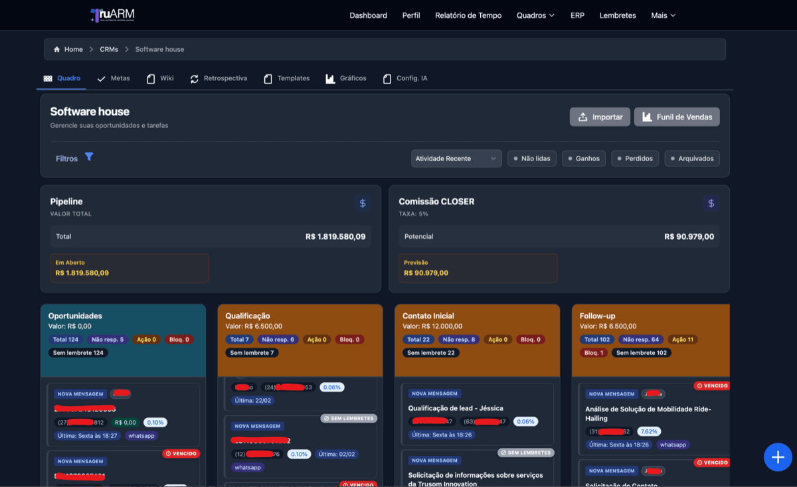Click the Retrospectiva refresh icon

(195, 79)
